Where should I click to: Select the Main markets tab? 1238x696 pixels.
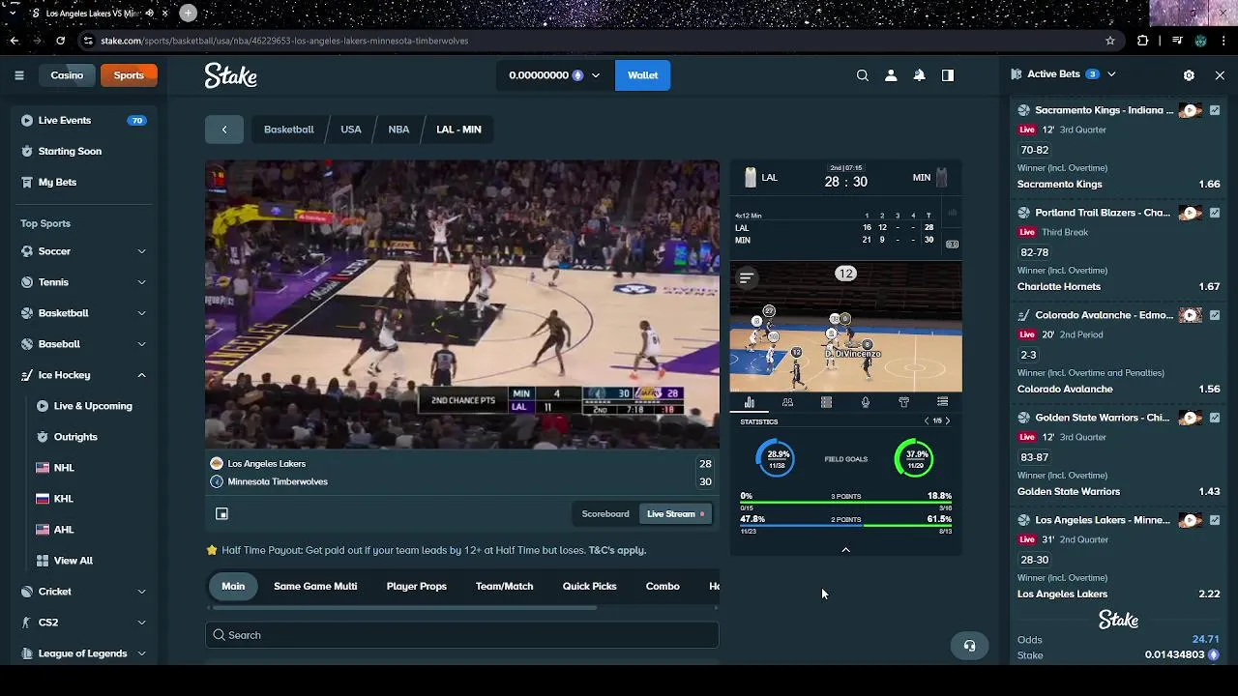pyautogui.click(x=233, y=587)
